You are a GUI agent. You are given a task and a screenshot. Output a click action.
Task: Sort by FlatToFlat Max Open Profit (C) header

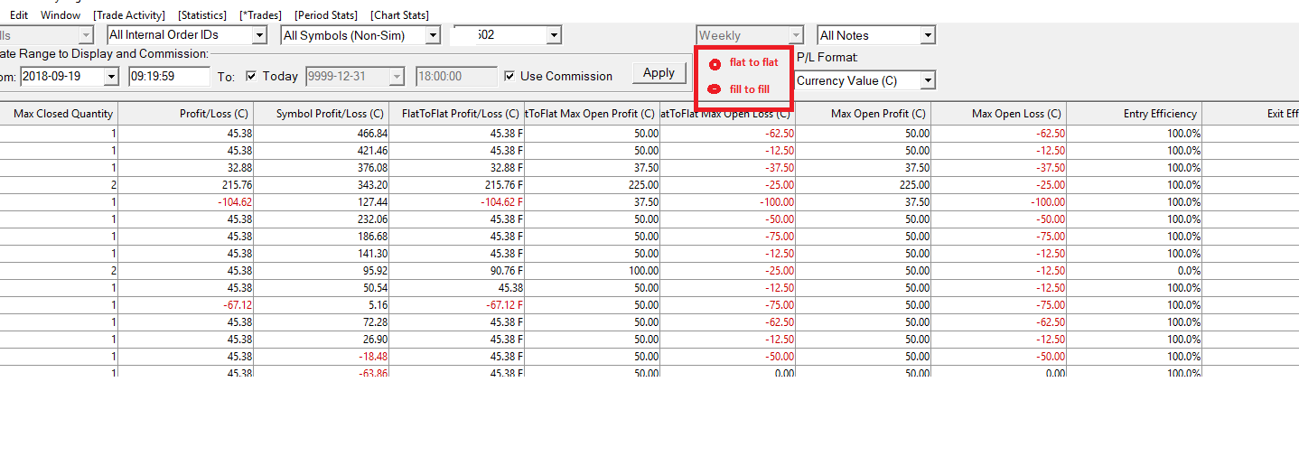coord(592,114)
